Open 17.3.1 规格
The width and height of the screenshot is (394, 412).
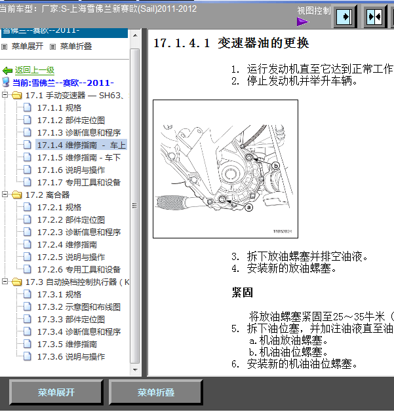pyautogui.click(x=59, y=294)
